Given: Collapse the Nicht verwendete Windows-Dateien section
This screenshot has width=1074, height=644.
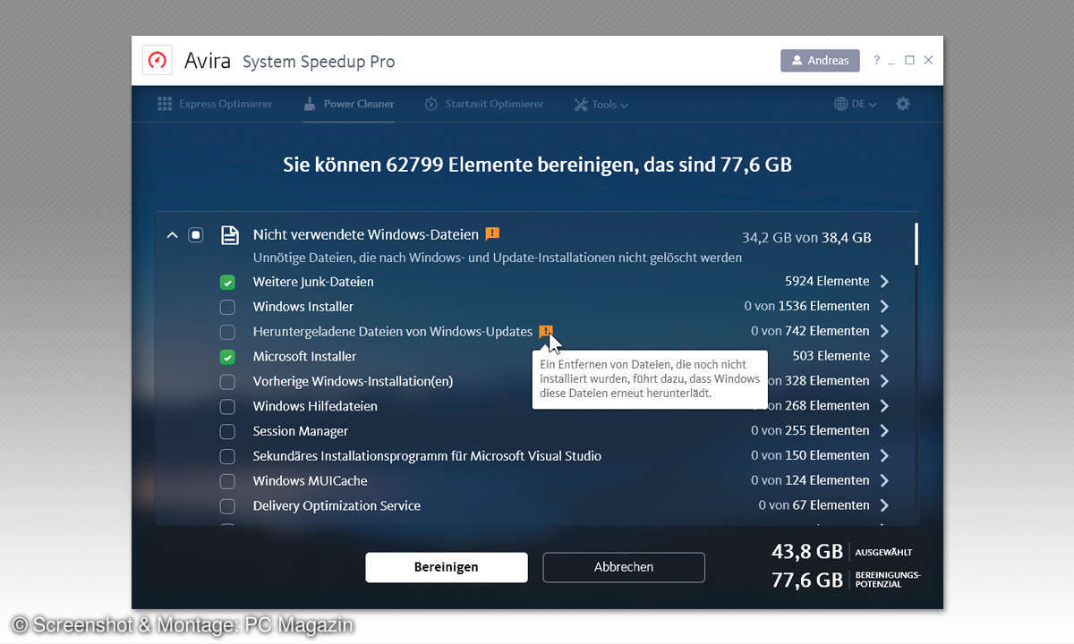Looking at the screenshot, I should coord(173,235).
